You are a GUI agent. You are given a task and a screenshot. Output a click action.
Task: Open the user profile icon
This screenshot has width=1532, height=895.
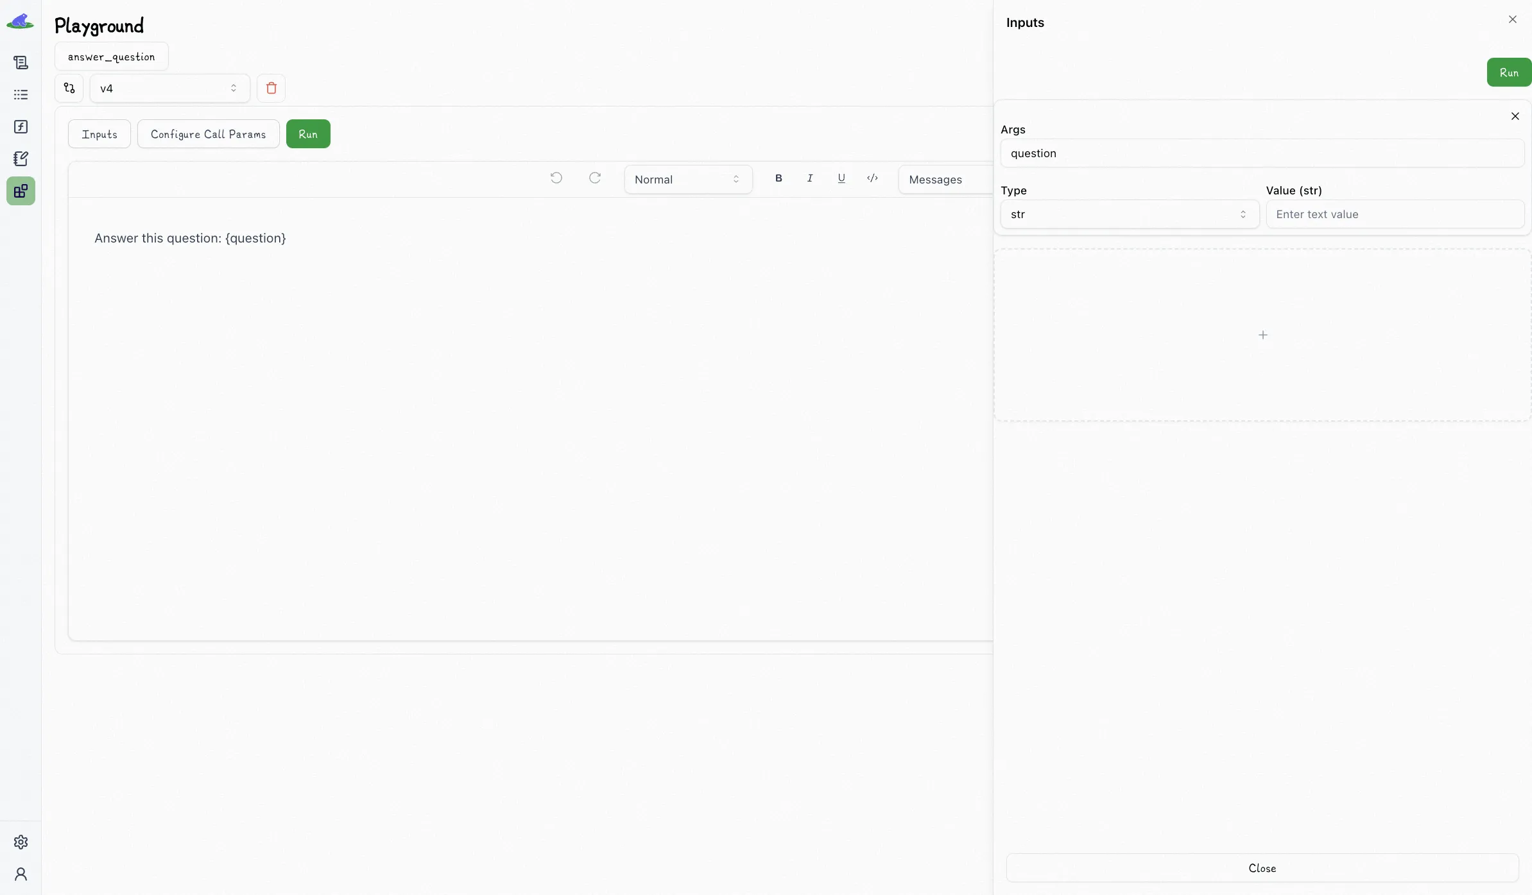tap(21, 874)
